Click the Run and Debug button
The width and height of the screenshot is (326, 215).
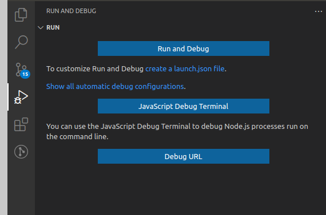[x=184, y=48]
